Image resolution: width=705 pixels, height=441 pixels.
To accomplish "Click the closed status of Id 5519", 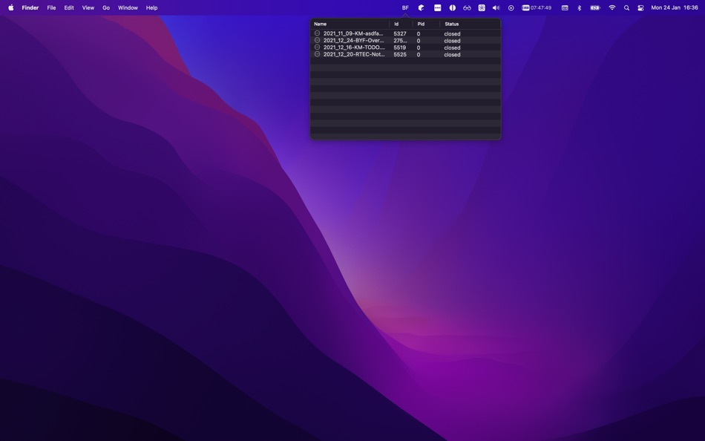I will coord(452,48).
